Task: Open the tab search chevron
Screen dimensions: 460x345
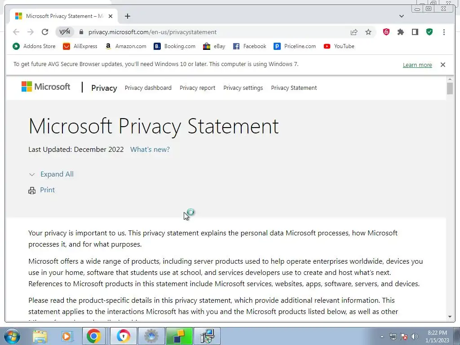Action: pos(401,16)
